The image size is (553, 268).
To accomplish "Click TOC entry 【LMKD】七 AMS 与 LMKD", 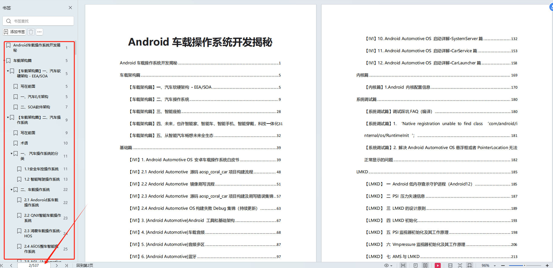I will click(441, 256).
